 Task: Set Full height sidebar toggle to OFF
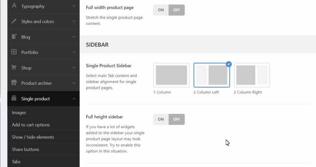click(x=177, y=119)
